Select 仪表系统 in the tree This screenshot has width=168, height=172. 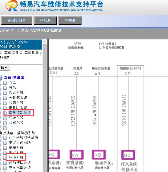(x=16, y=103)
